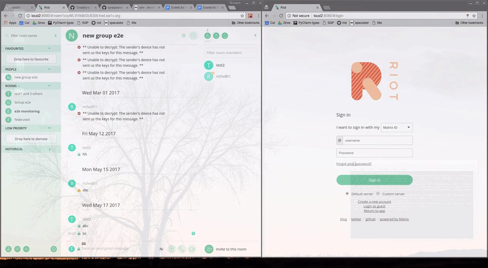The image size is (488, 268).
Task: Click the upload file icon in composer
Action: point(171,249)
